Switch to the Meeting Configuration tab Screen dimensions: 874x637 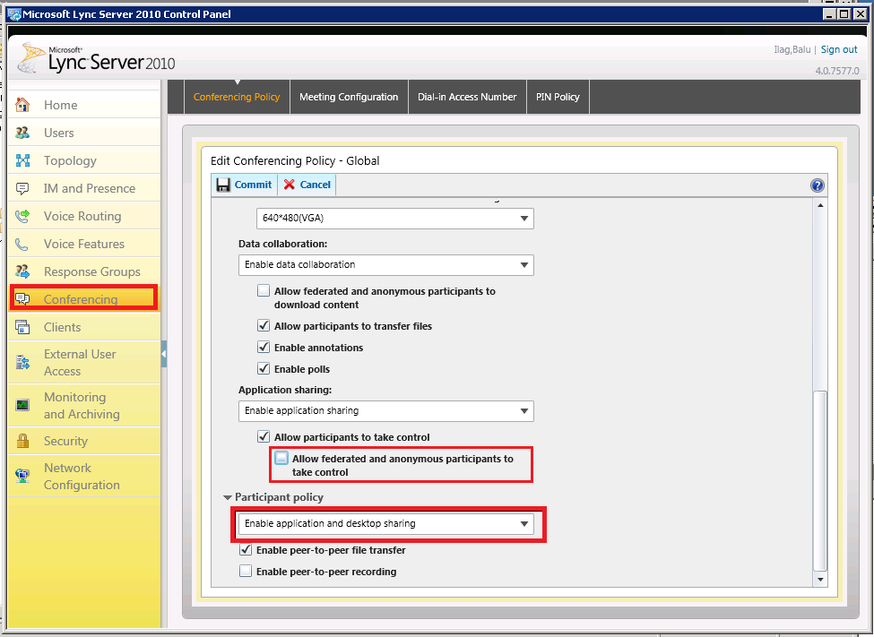(x=349, y=97)
